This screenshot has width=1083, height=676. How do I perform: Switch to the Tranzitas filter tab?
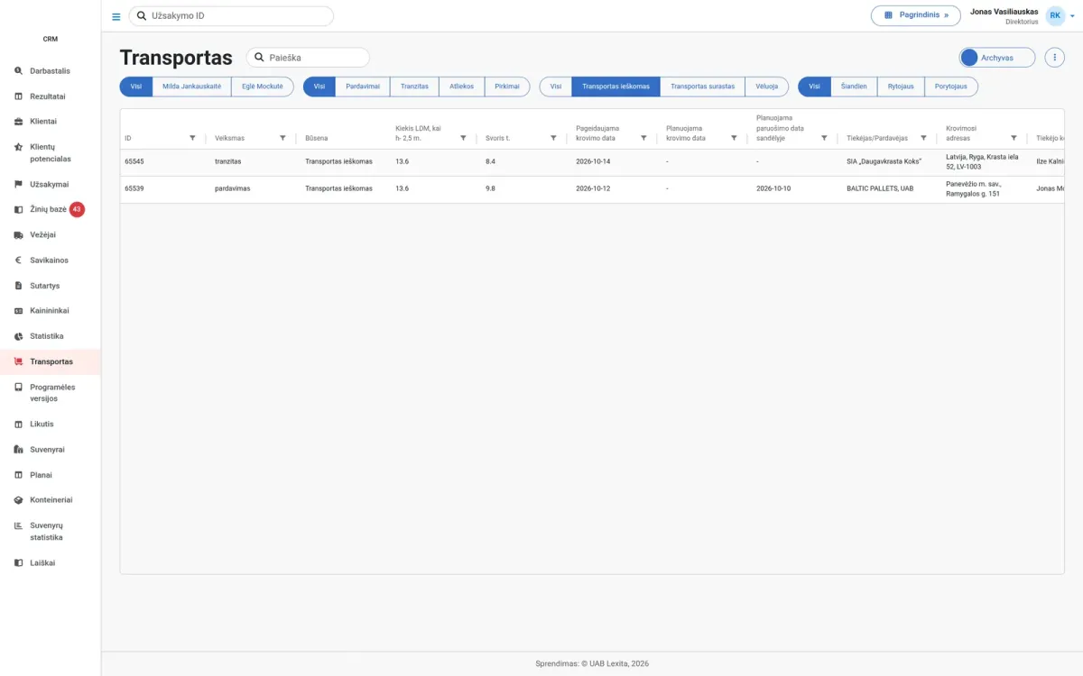[x=414, y=87]
